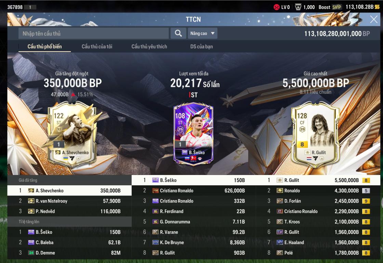Select C. Baleba in Tỉ lệ tăng lên list
Image resolution: width=383 pixels, height=263 pixels.
coord(69,242)
